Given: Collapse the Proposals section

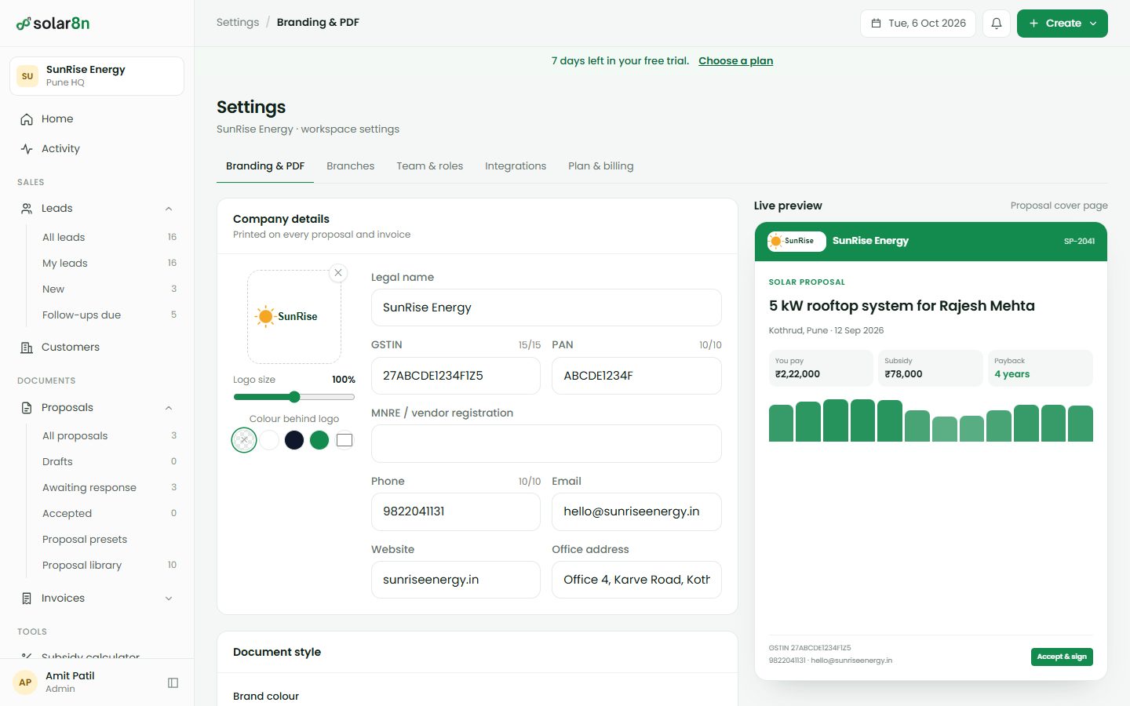Looking at the screenshot, I should coord(169,408).
